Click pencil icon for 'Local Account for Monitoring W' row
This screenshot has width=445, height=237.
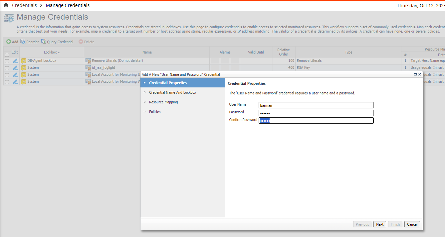15,82
